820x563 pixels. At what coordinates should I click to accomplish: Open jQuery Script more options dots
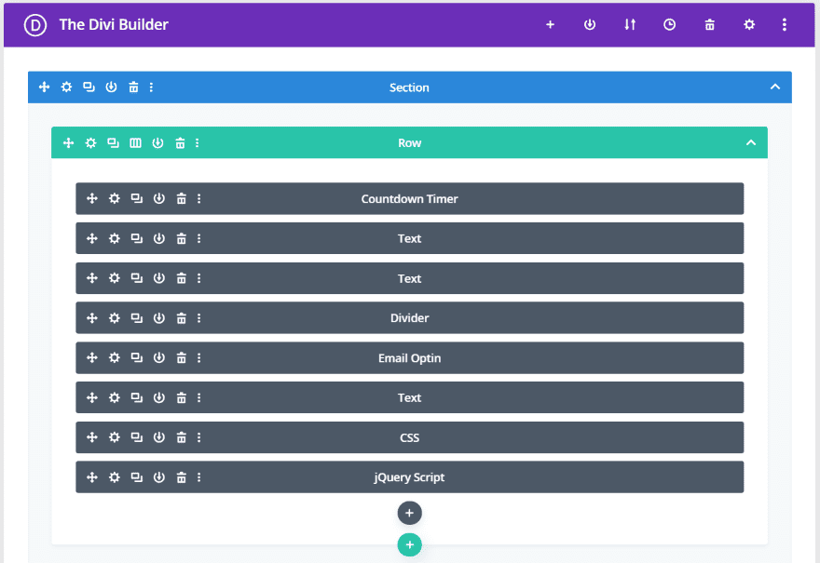click(198, 477)
